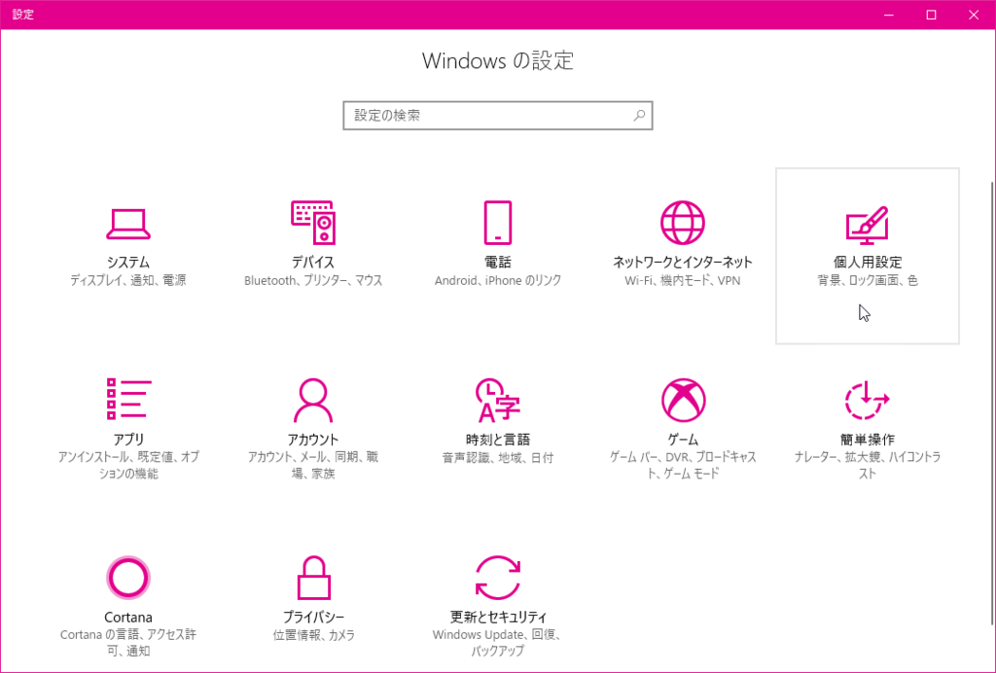
Task: Open the ネットワークとインターネット globe icon
Action: coord(682,223)
